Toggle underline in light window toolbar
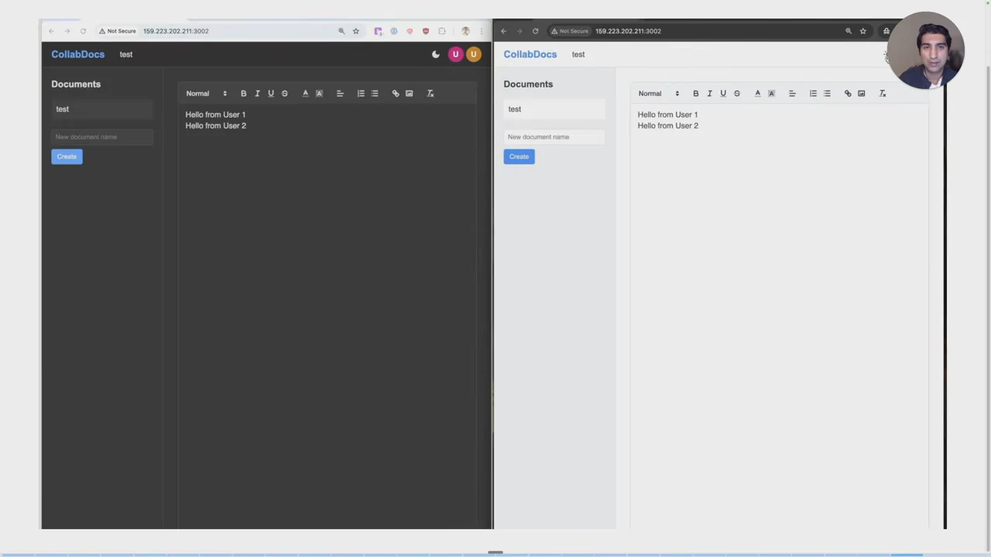 (x=723, y=94)
